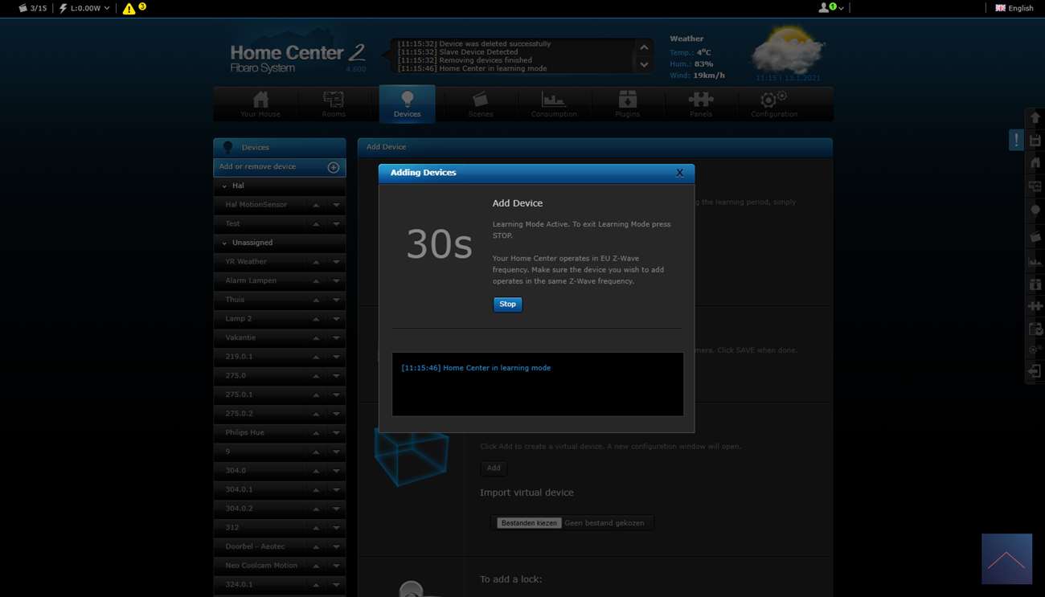
Task: Open the Devices tab
Action: click(407, 104)
